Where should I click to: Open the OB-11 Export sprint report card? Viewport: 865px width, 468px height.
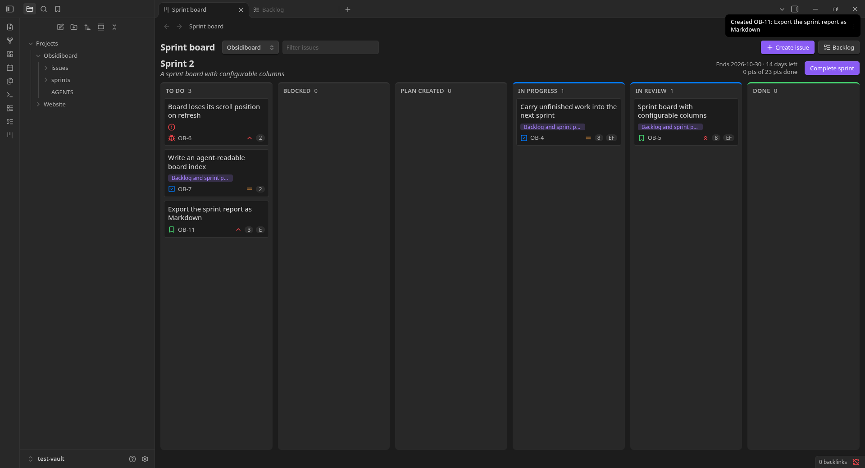coord(216,219)
